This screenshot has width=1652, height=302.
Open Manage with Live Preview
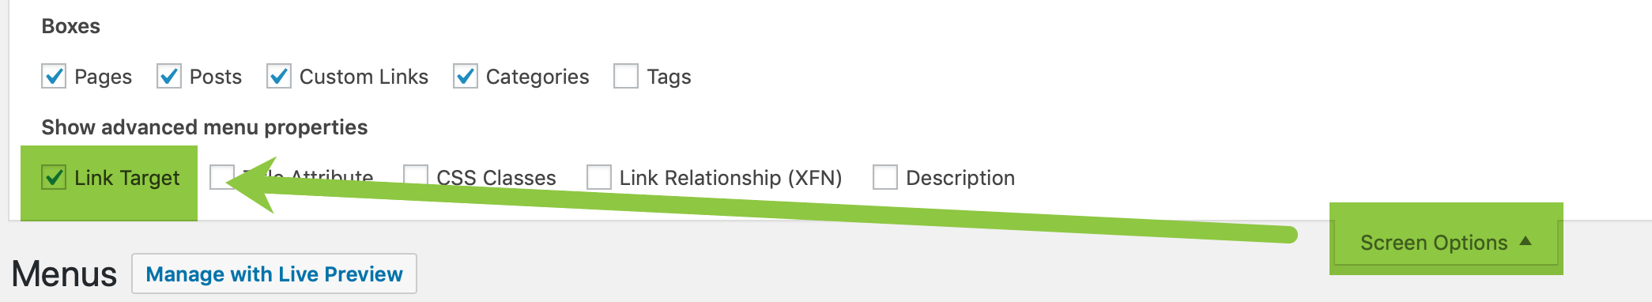(x=274, y=274)
